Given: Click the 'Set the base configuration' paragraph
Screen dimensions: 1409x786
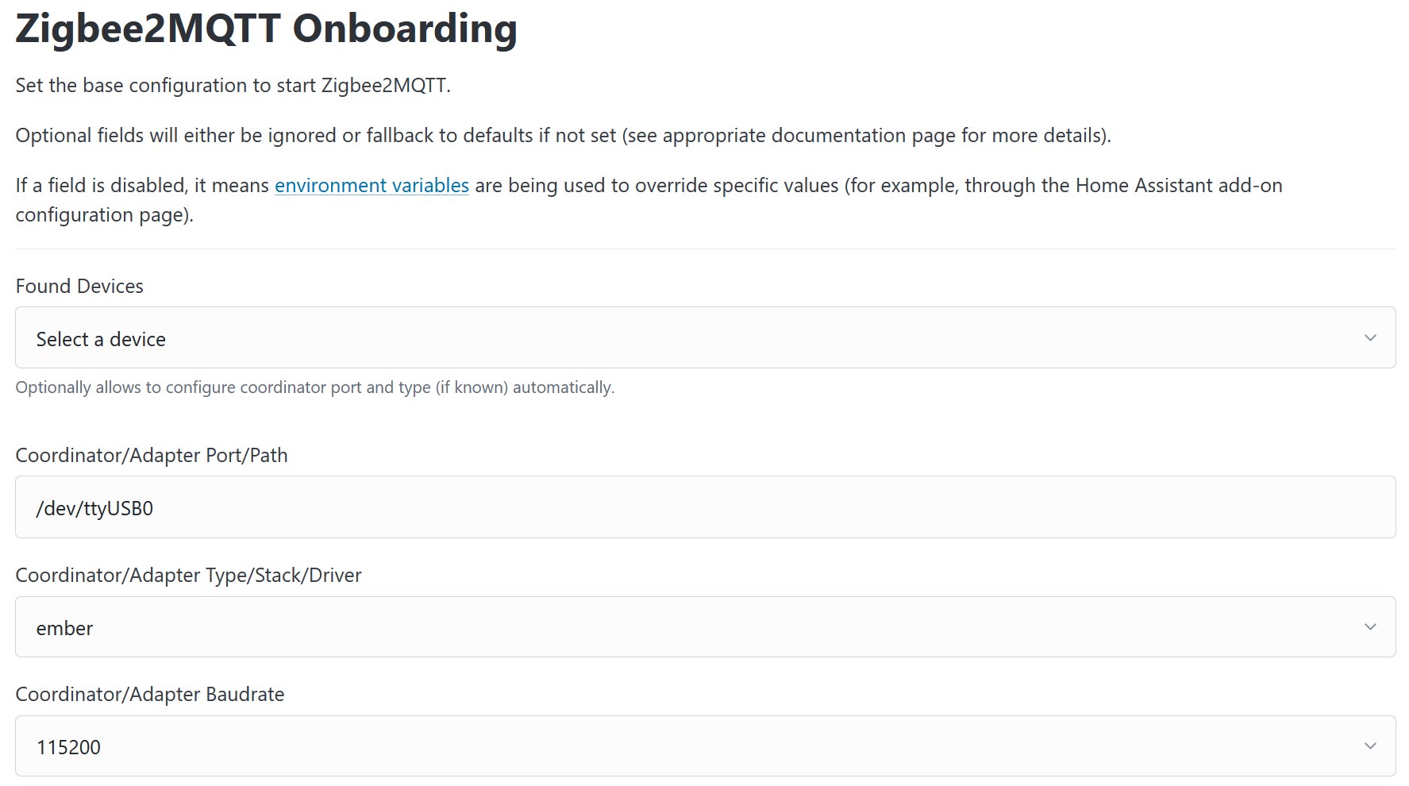Looking at the screenshot, I should [x=233, y=86].
